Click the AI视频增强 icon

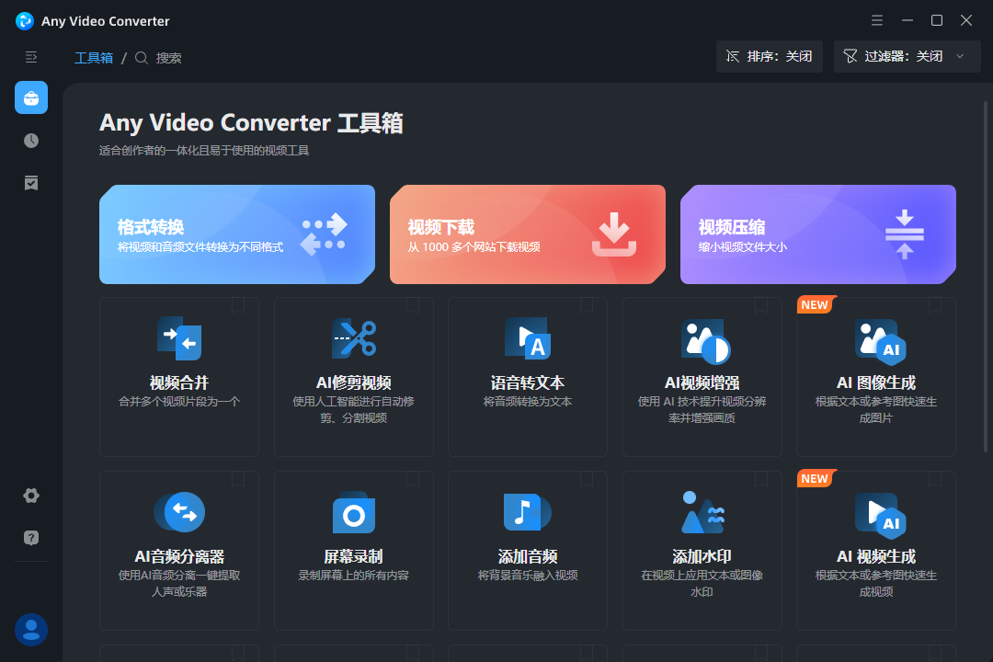click(705, 342)
